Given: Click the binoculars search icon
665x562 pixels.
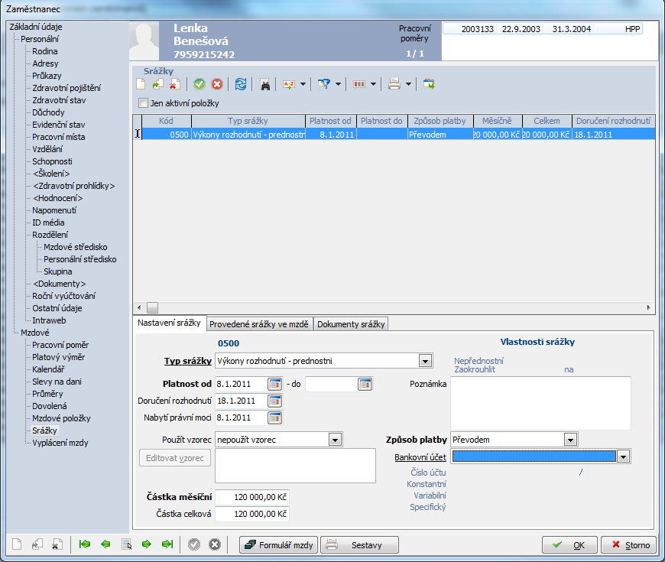Looking at the screenshot, I should click(264, 85).
